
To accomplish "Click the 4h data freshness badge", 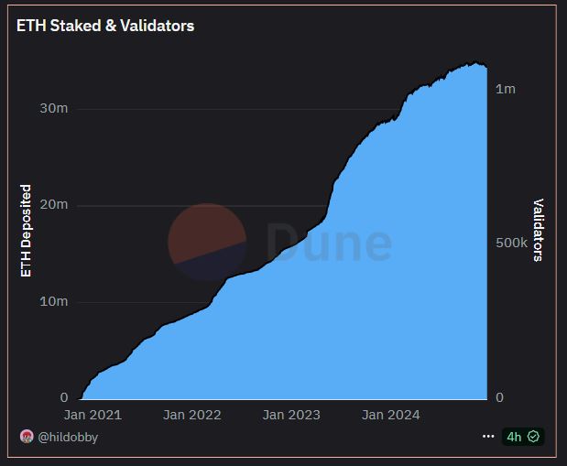I will pos(514,437).
